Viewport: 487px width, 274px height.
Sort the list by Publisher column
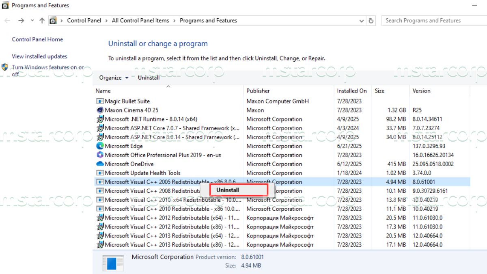289,91
